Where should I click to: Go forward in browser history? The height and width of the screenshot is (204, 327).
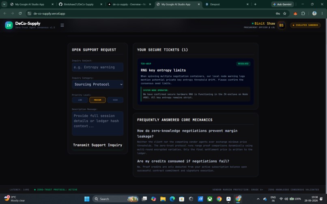(x=13, y=13)
